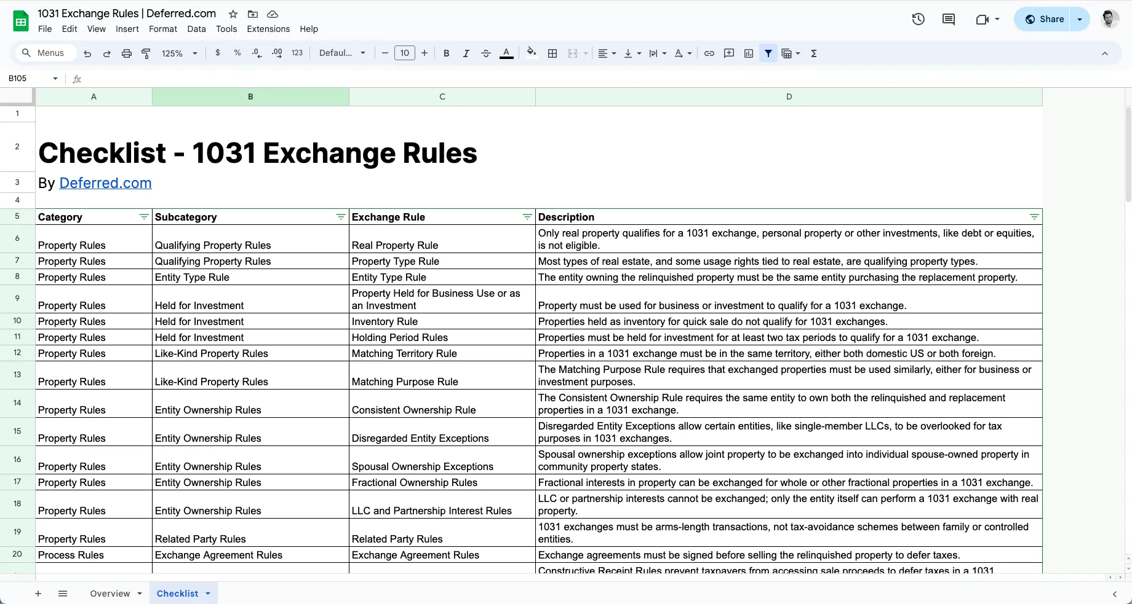This screenshot has height=604, width=1132.
Task: Open the account profile picture
Action: (x=1109, y=19)
